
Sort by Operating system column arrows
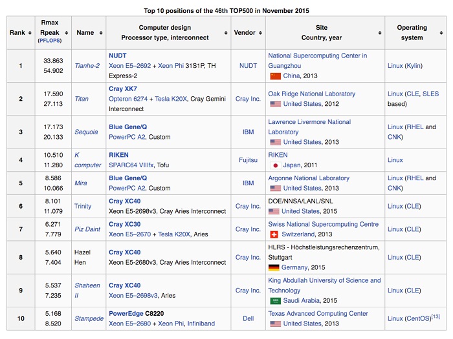(441, 33)
